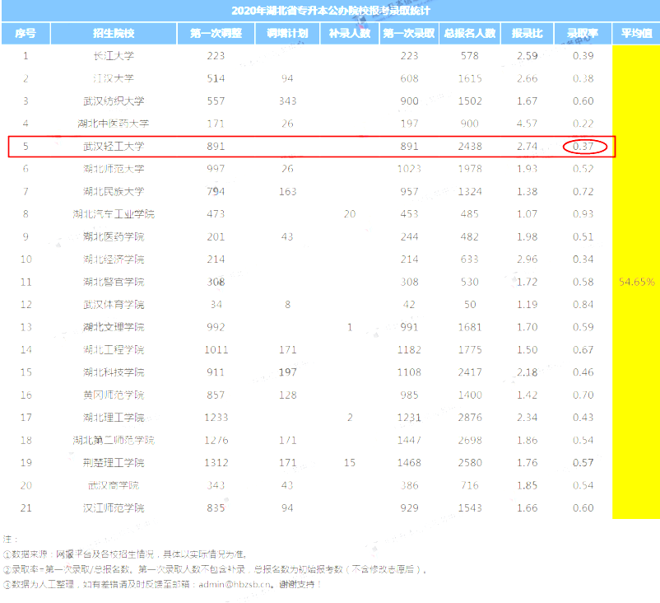The width and height of the screenshot is (660, 603).
Task: Select the 湖北师范大学 school name cell
Action: 114,169
